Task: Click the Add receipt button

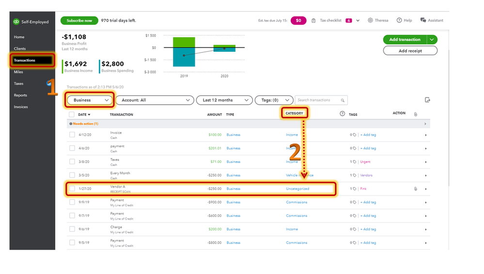Action: 410,50
